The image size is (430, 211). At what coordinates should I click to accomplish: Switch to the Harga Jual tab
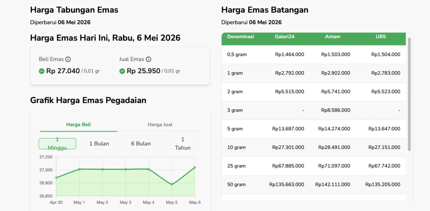tap(160, 125)
